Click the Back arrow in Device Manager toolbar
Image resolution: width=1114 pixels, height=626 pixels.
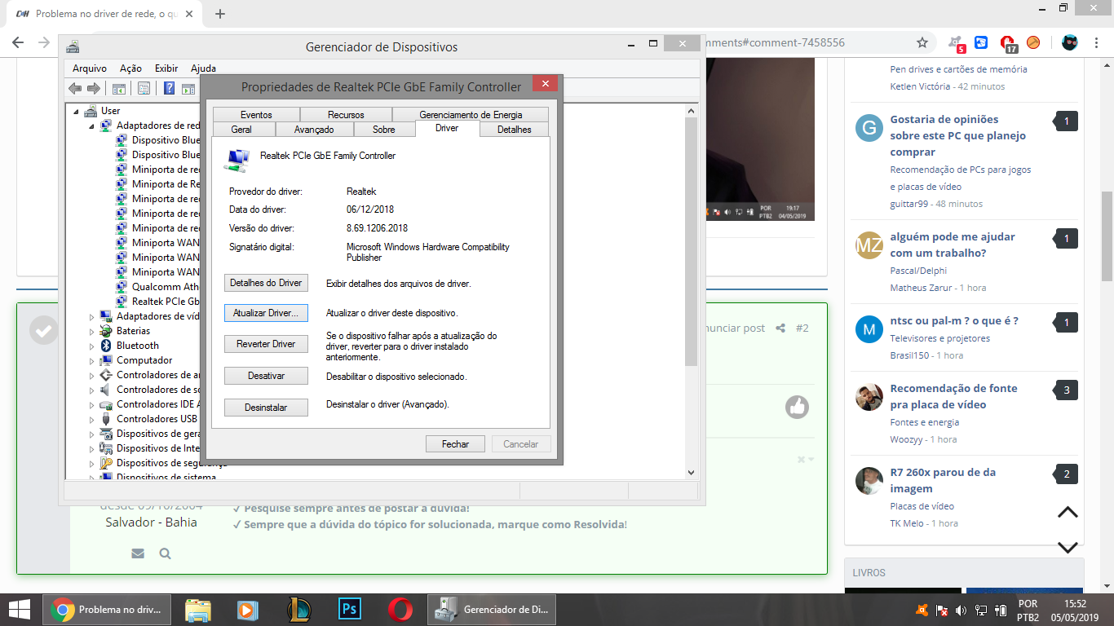(x=75, y=88)
